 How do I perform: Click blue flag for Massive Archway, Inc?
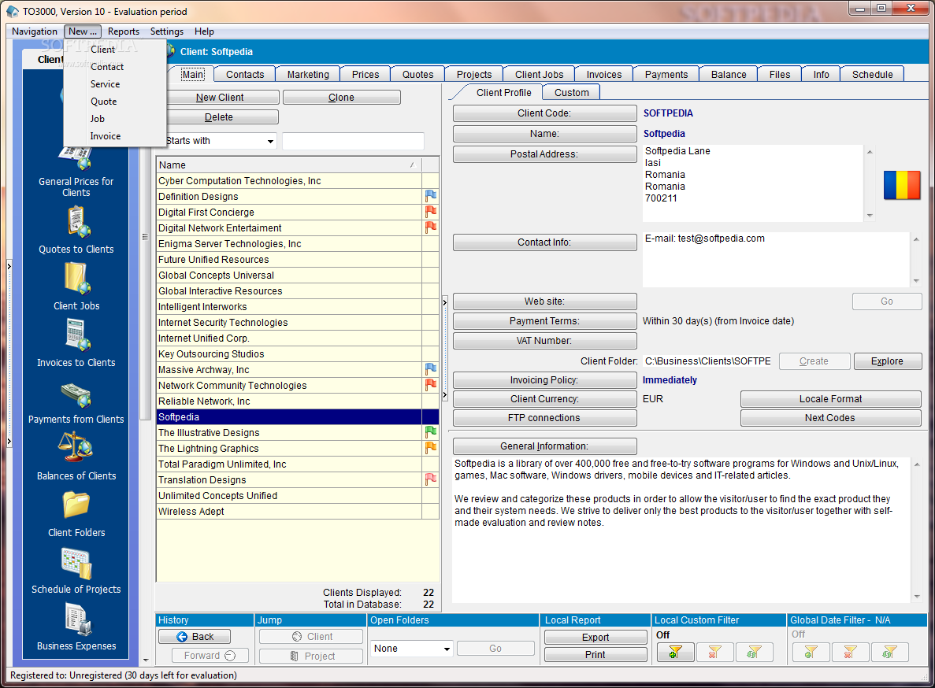click(431, 369)
